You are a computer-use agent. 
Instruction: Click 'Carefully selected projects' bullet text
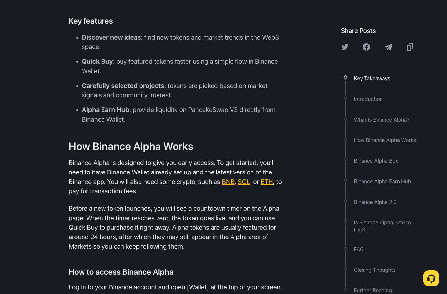point(123,86)
